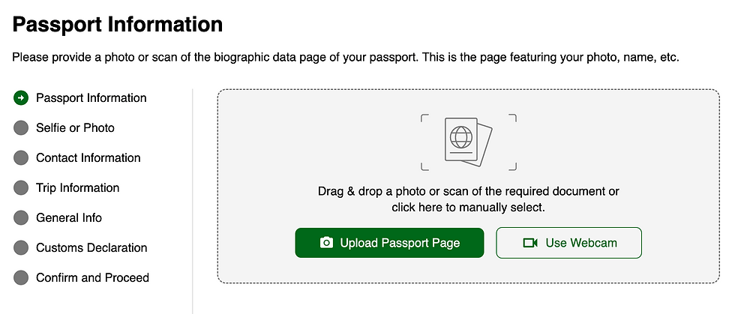Open the Contact Information step
This screenshot has height=314, width=735.
coord(88,158)
